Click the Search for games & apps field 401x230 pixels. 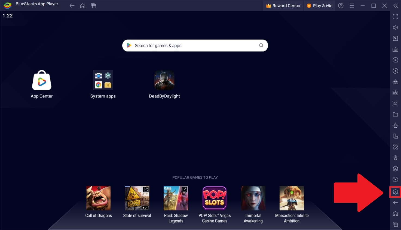tap(195, 46)
